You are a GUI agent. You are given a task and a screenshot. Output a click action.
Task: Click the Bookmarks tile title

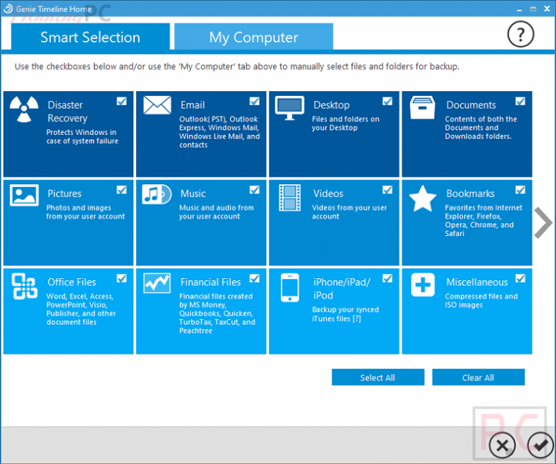coord(470,194)
